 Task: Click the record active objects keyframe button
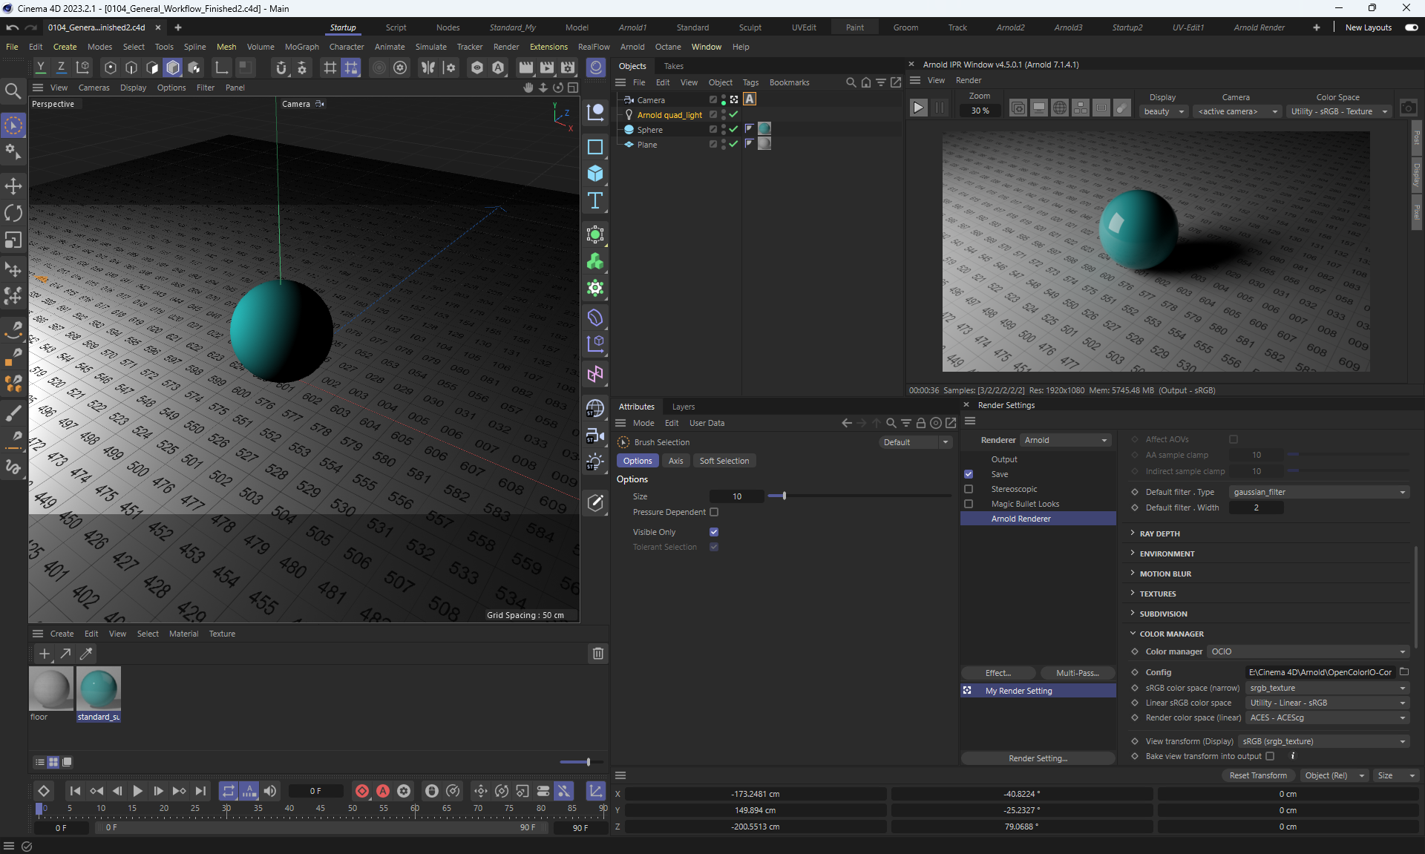coord(362,791)
